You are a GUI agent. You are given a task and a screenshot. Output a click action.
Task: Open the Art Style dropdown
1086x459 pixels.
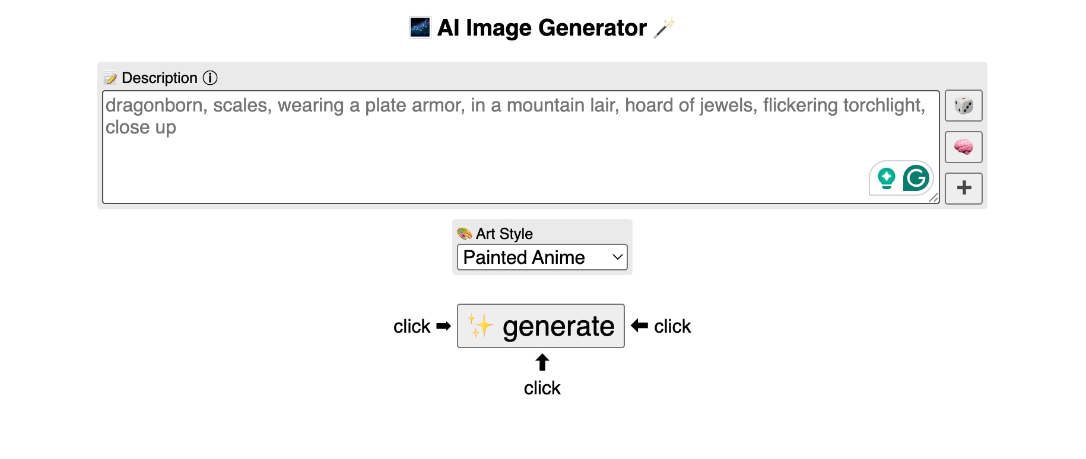click(x=541, y=257)
